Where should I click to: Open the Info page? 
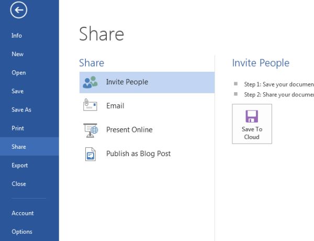pos(17,36)
